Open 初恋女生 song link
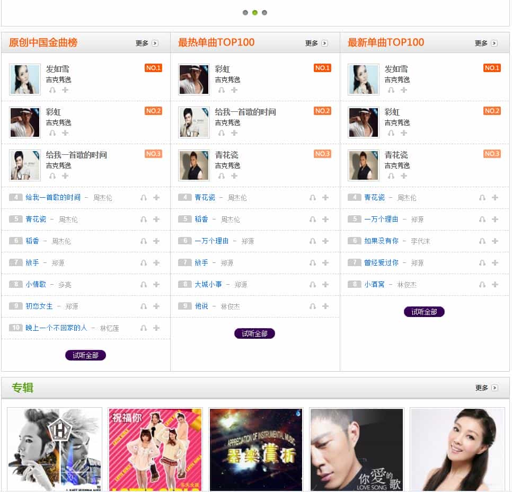 point(39,306)
